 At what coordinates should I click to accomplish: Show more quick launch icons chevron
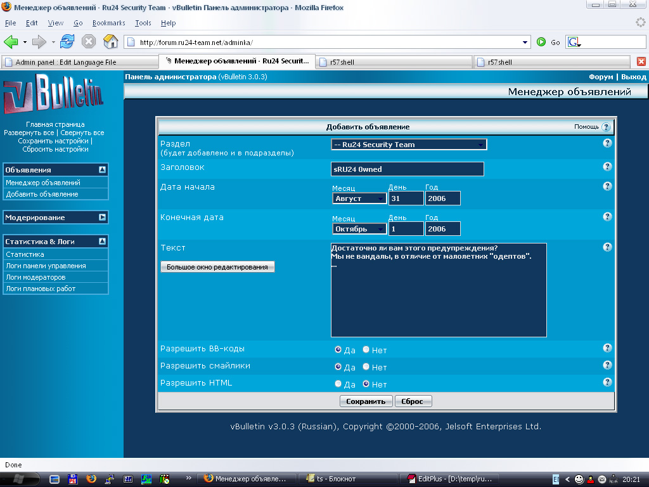189,477
